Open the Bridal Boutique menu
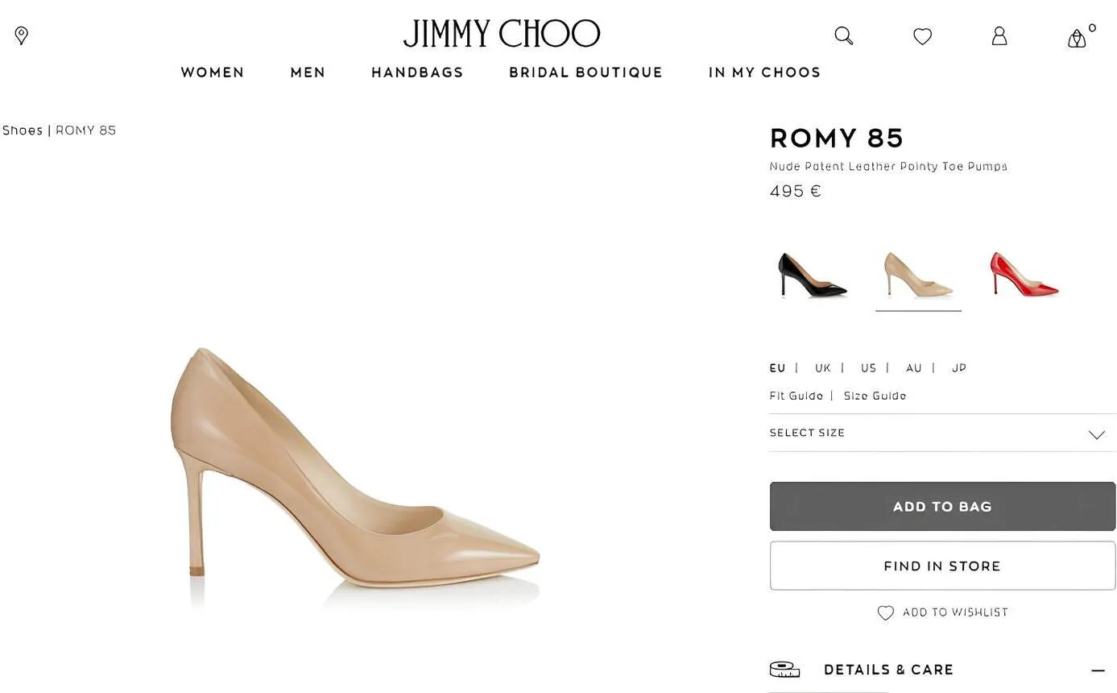 tap(585, 73)
